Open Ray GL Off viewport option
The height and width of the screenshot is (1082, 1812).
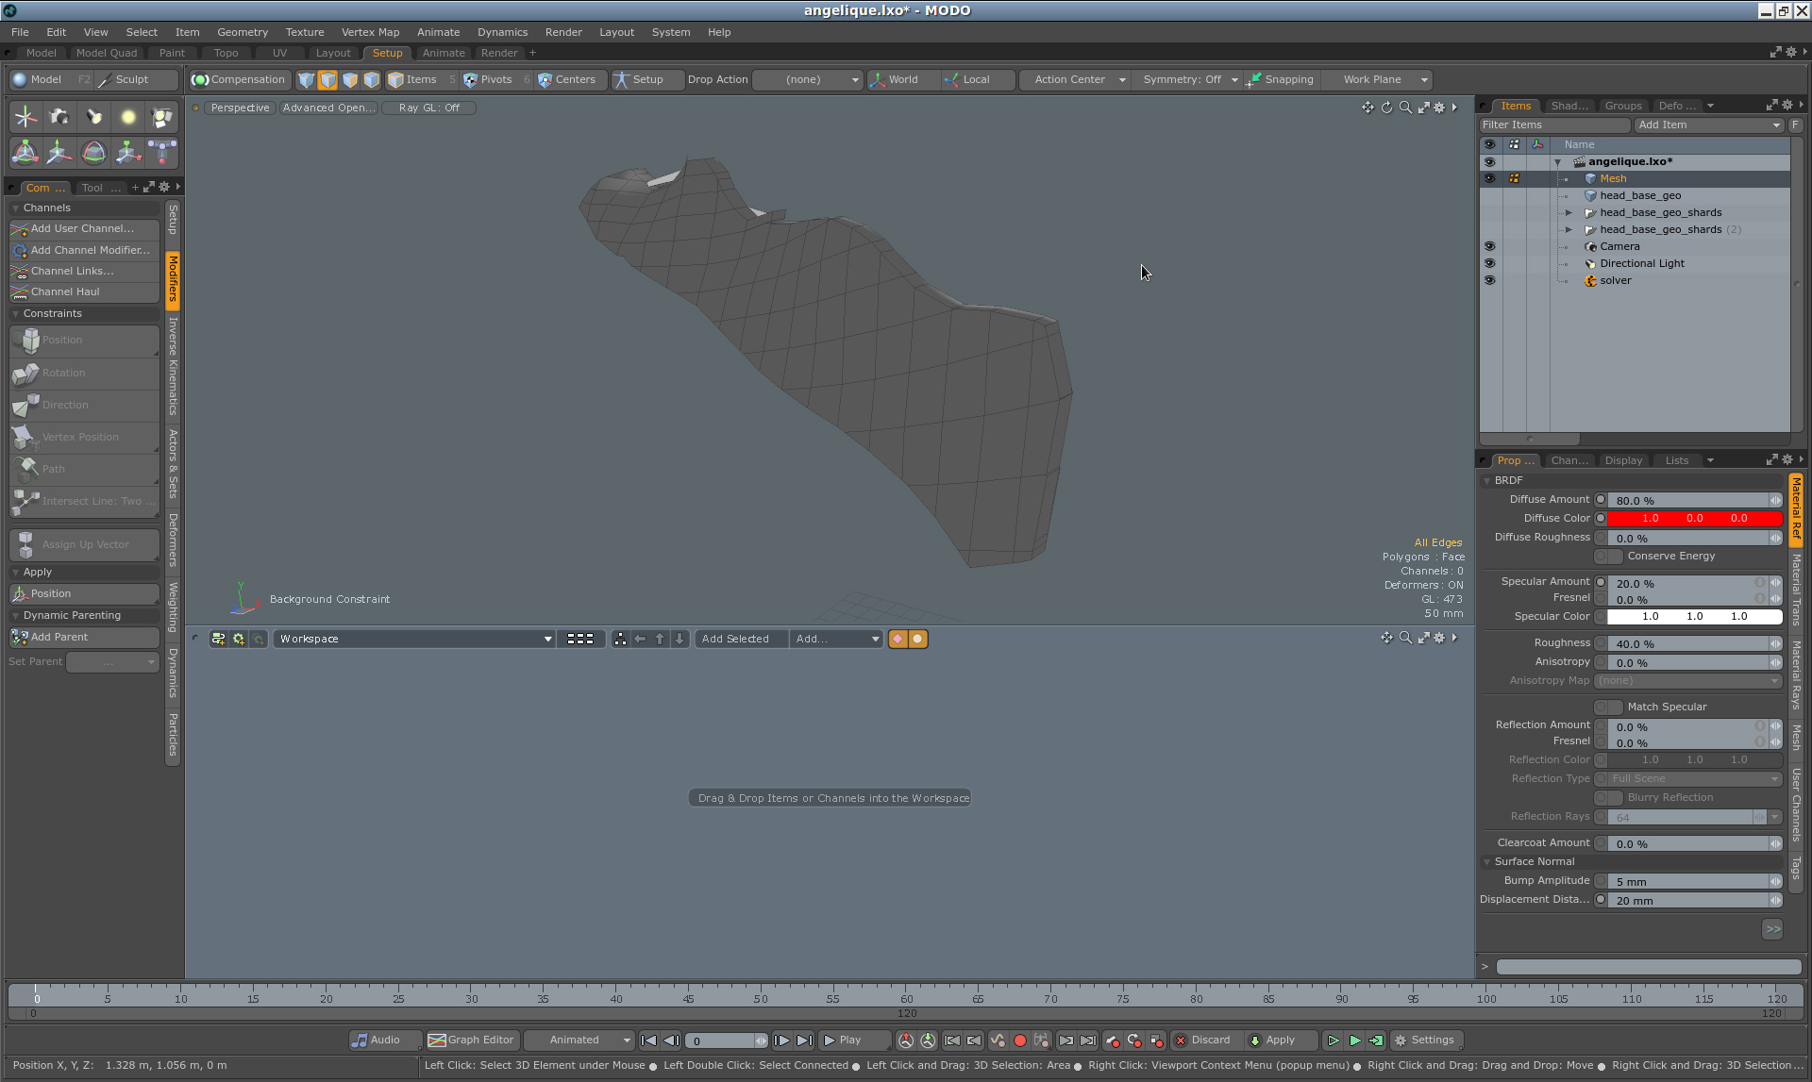(x=428, y=108)
